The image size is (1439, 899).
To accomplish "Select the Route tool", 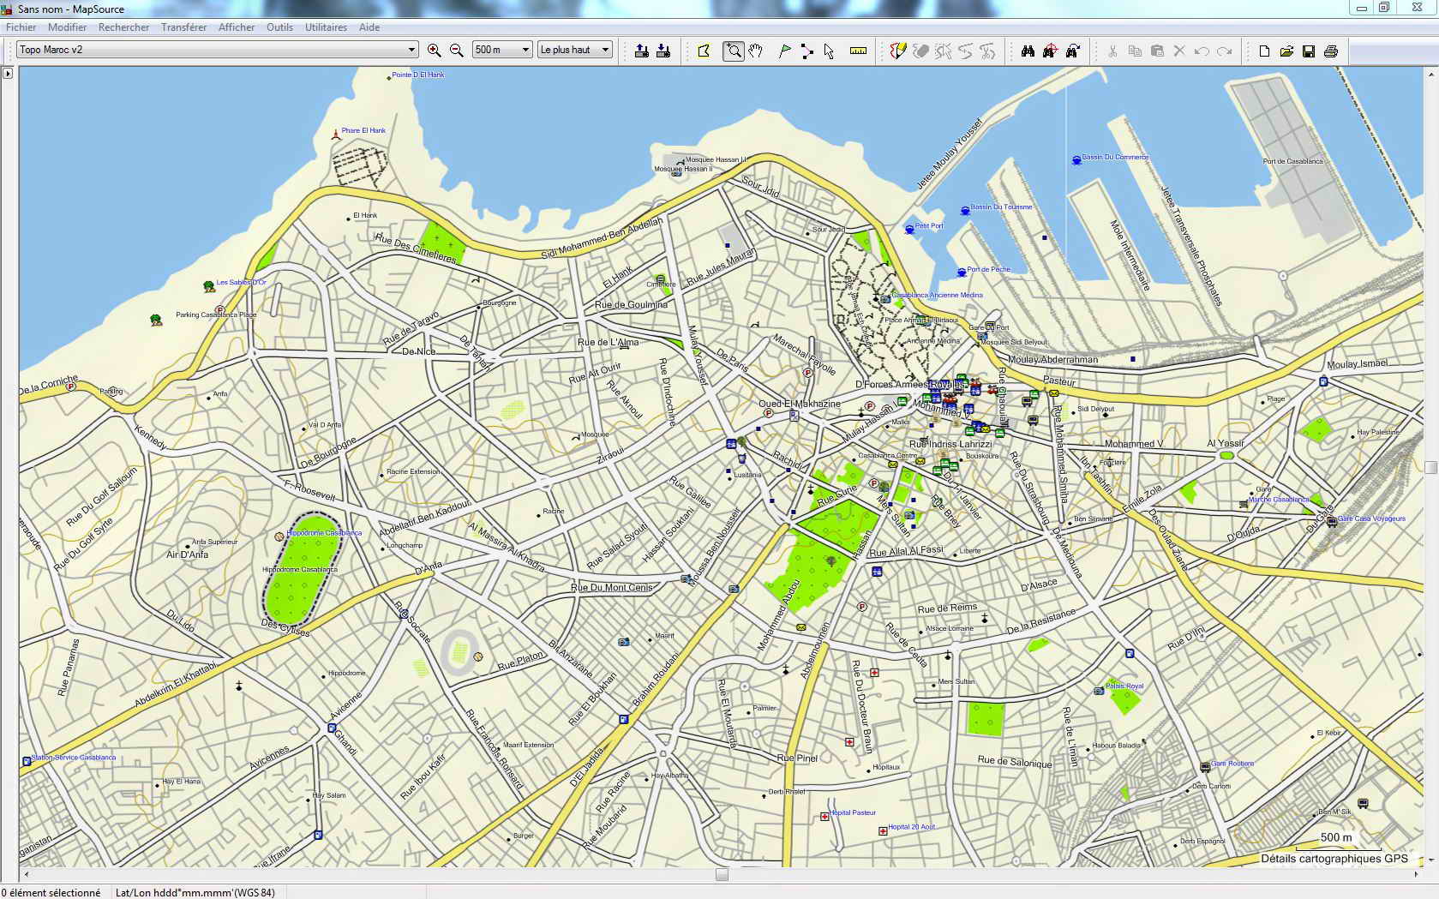I will [806, 51].
